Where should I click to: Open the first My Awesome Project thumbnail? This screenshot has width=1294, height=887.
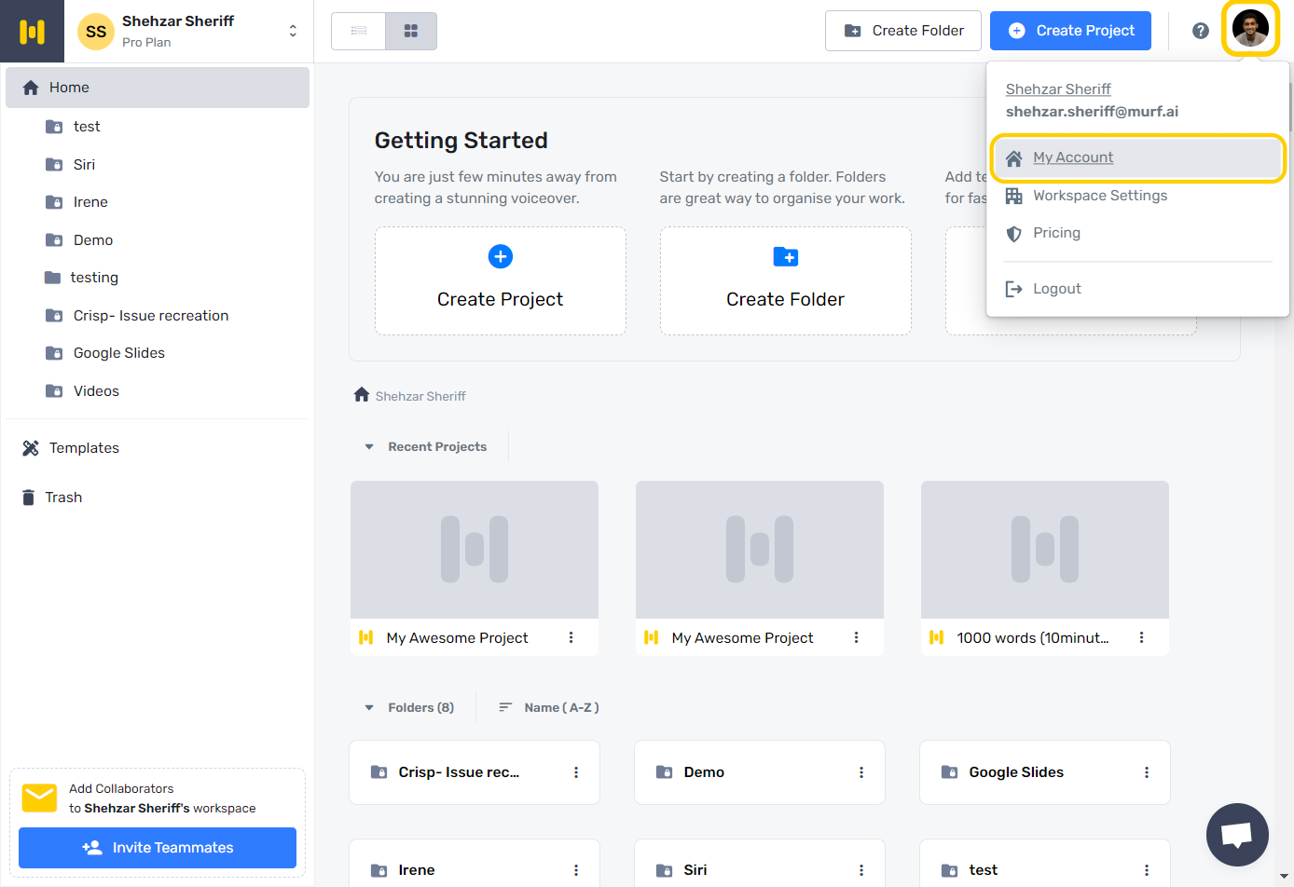coord(475,550)
